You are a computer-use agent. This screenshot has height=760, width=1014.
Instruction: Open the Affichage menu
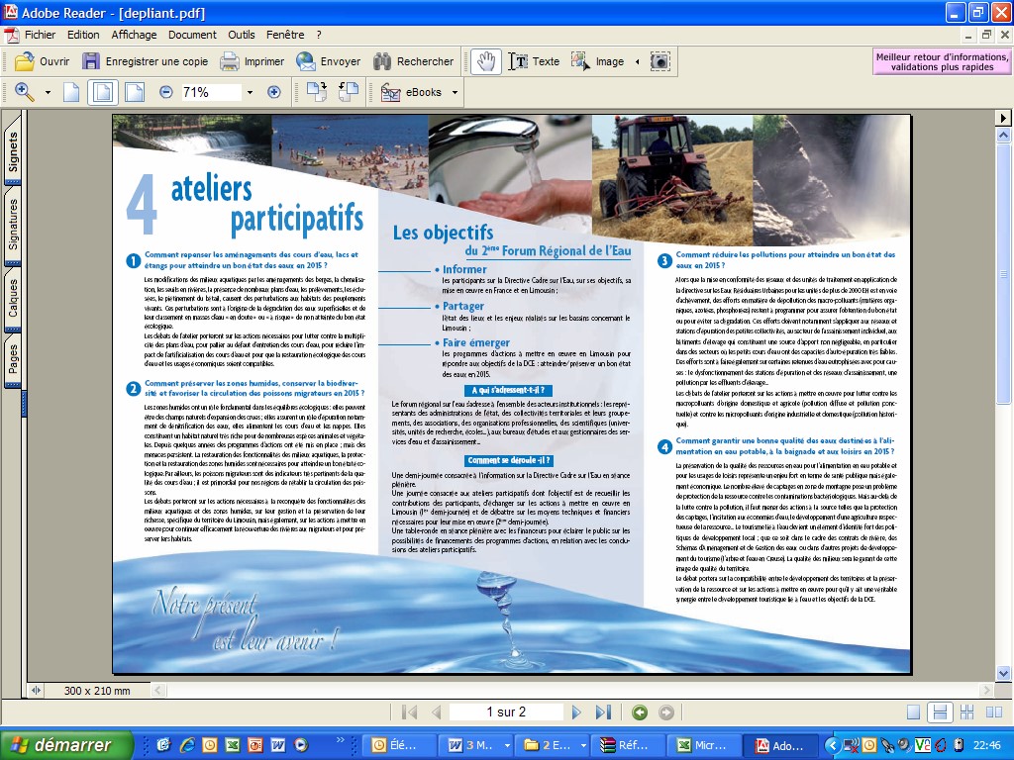point(134,35)
